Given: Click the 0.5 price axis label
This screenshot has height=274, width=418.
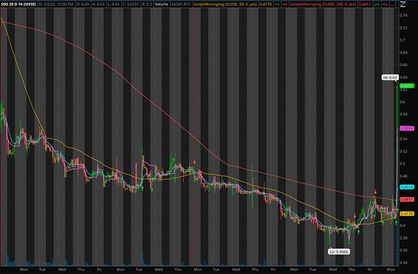Looking at the screenshot, I should click(x=402, y=164).
